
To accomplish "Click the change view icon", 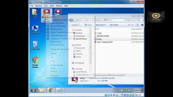I will coord(129,25).
